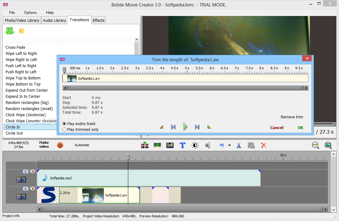The height and width of the screenshot is (221, 339).
Task: Open the undo history dropdown arrow
Action: coord(229,145)
